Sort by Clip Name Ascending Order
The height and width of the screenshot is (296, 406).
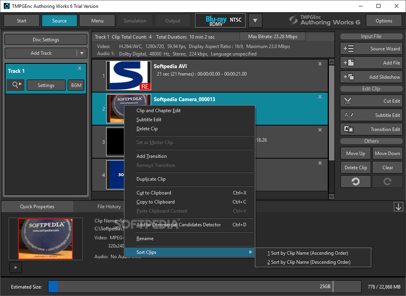313,253
